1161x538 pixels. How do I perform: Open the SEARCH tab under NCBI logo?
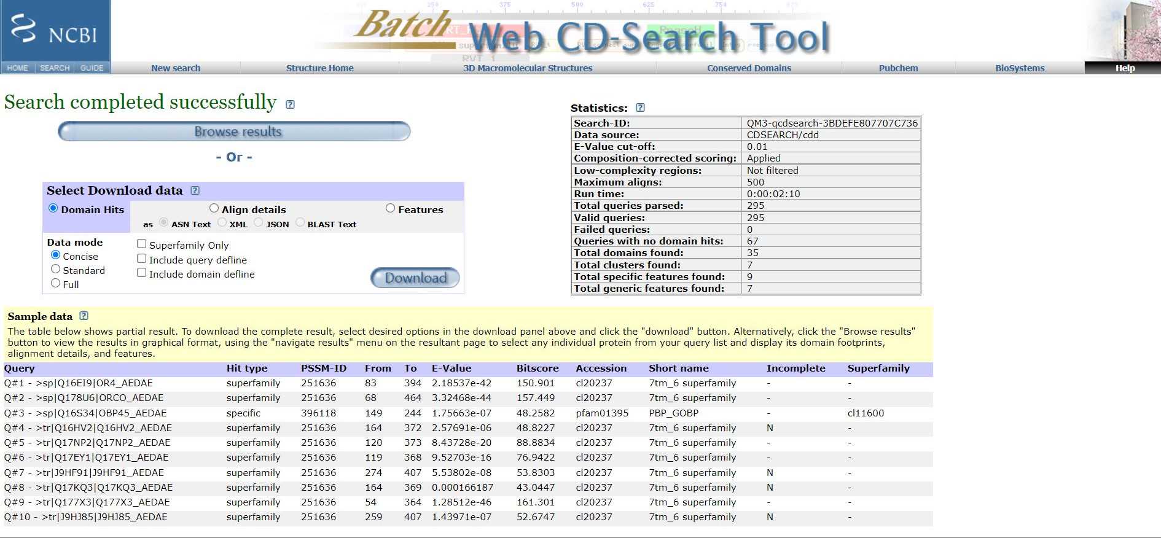(x=55, y=68)
